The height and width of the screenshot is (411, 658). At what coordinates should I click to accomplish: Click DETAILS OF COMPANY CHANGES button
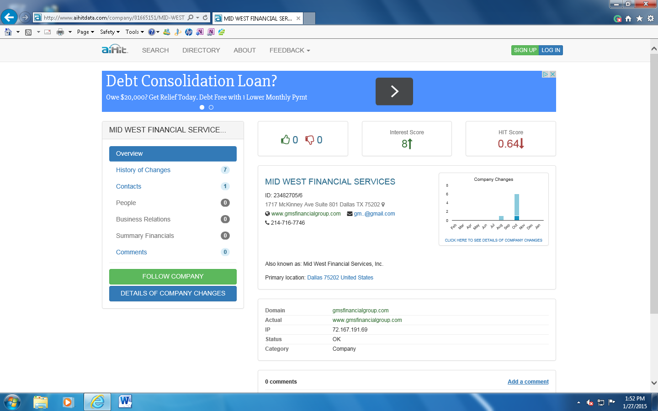click(173, 293)
